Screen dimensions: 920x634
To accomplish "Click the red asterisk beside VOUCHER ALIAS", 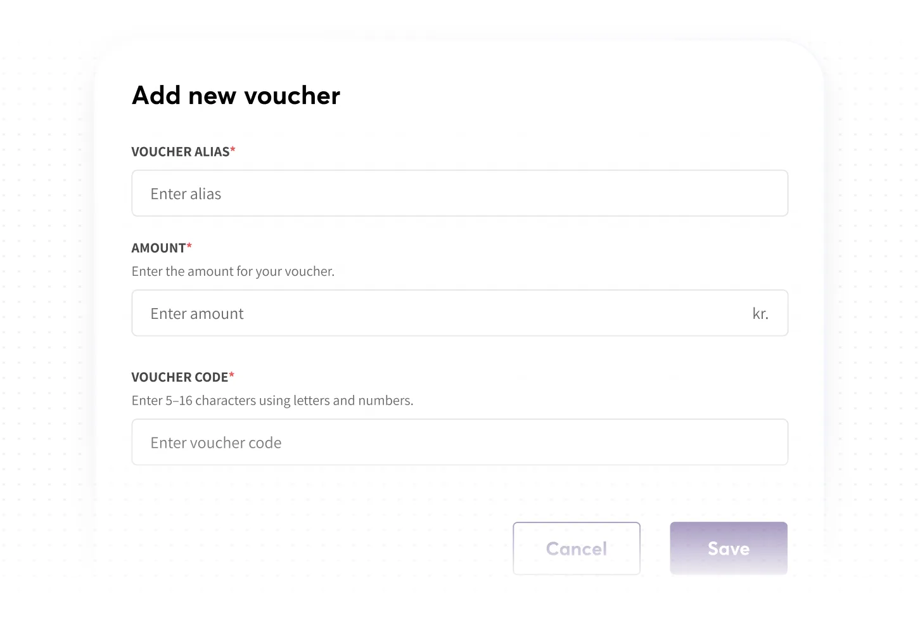I will pos(233,150).
